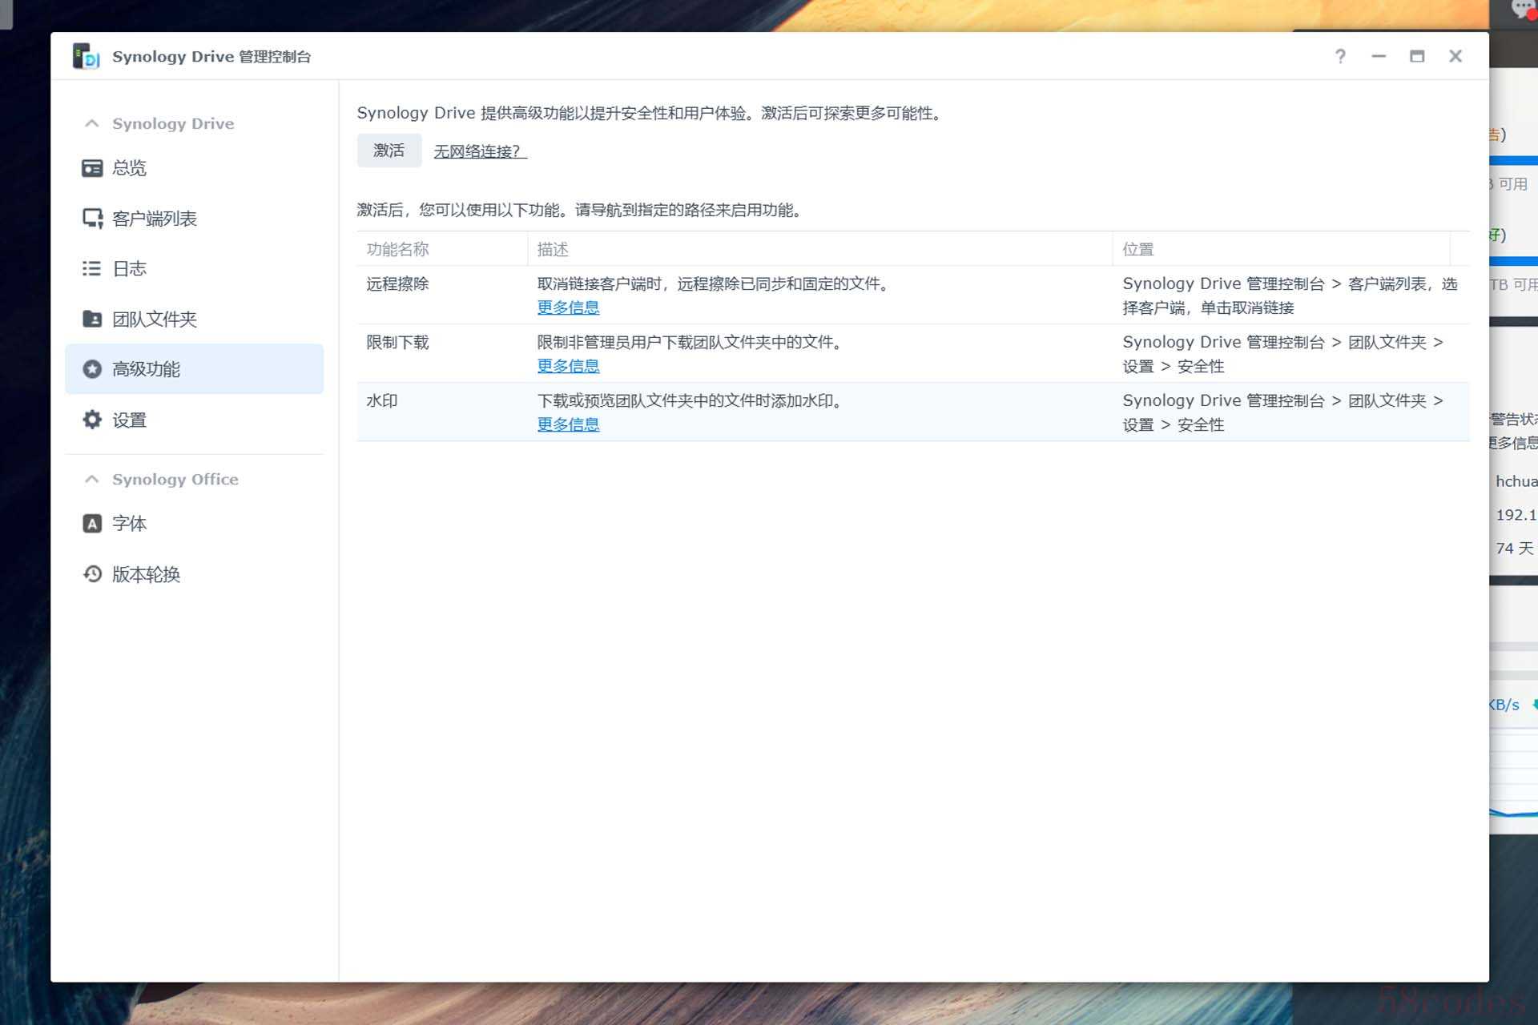Select the 水印 feature name
Viewport: 1538px width, 1025px height.
pyautogui.click(x=382, y=400)
